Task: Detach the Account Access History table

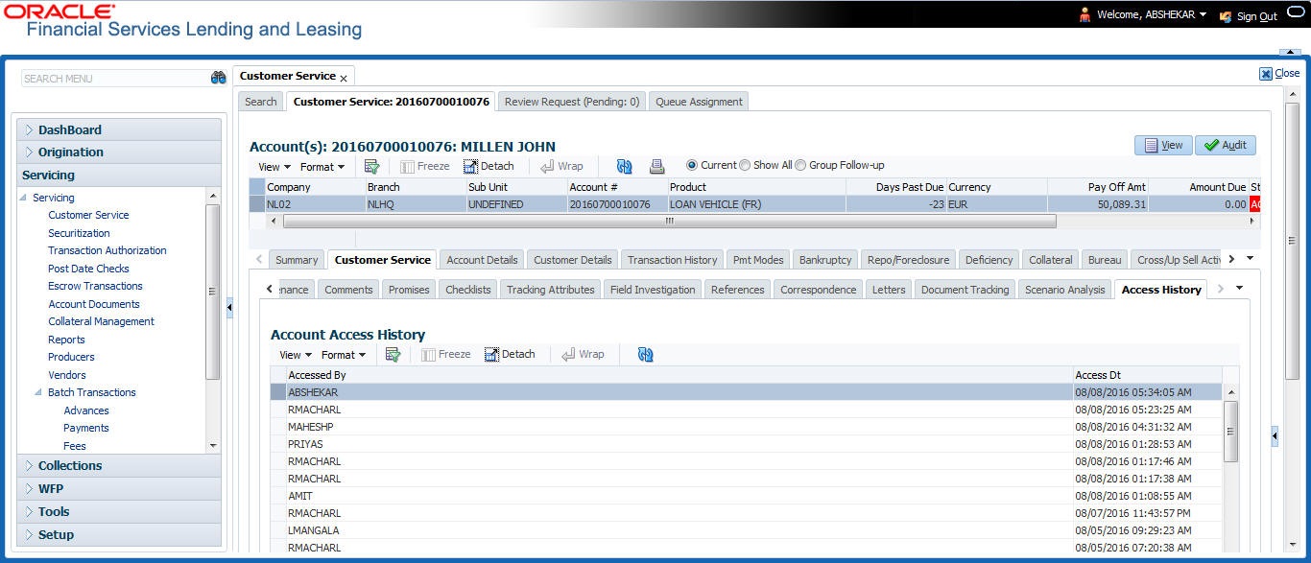Action: [x=509, y=355]
